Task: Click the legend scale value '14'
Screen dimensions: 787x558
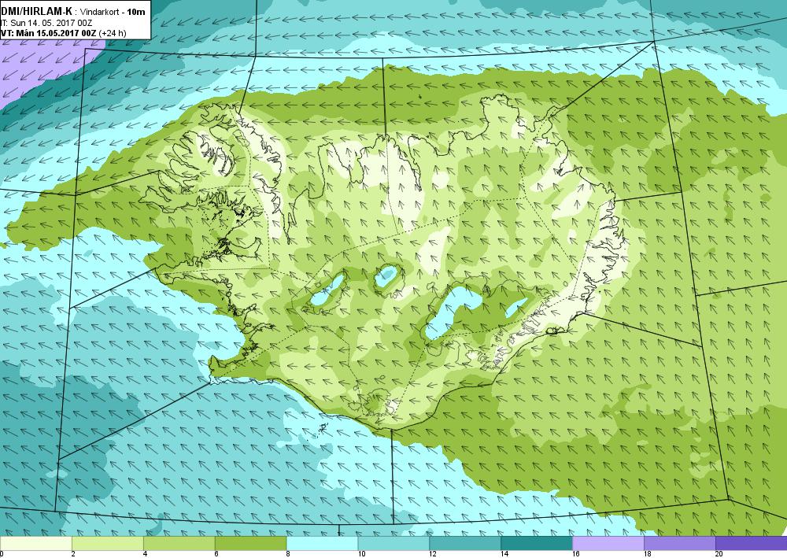Action: click(504, 554)
